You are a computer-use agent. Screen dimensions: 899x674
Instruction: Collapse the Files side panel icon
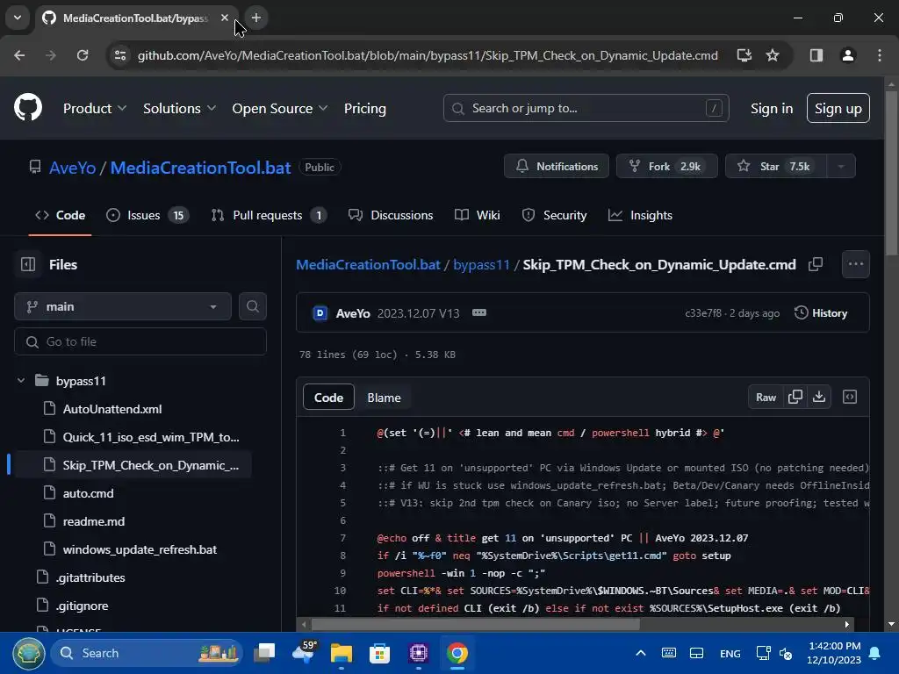pos(28,264)
